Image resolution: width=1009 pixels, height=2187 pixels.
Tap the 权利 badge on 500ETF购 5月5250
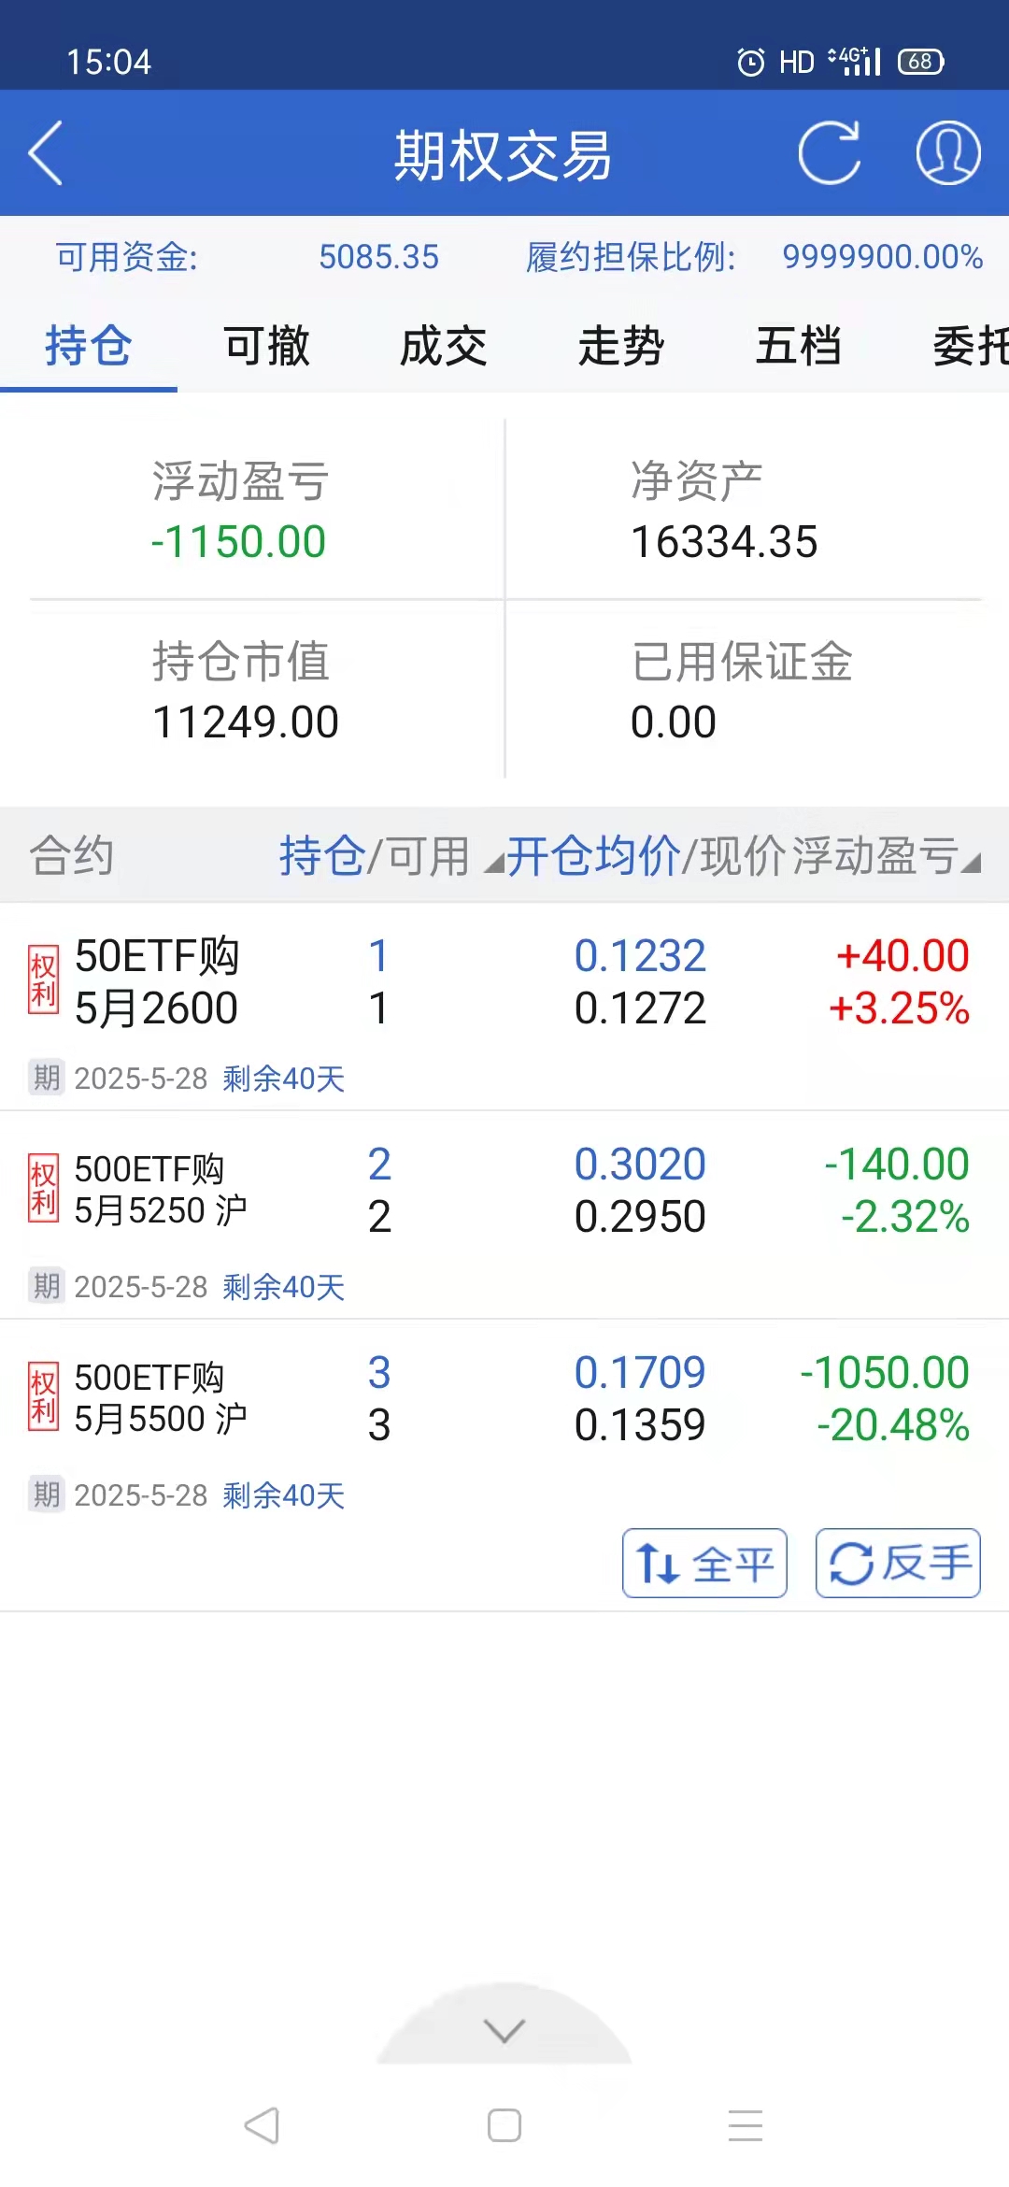pyautogui.click(x=44, y=1189)
